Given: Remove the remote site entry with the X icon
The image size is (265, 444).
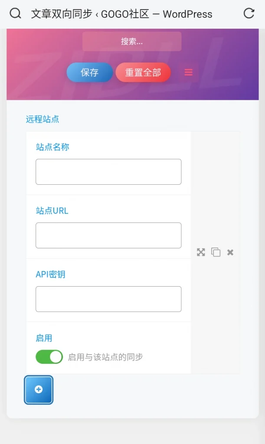Looking at the screenshot, I should [230, 252].
